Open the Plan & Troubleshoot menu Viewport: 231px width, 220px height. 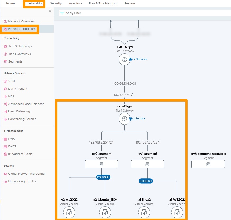[x=102, y=3]
